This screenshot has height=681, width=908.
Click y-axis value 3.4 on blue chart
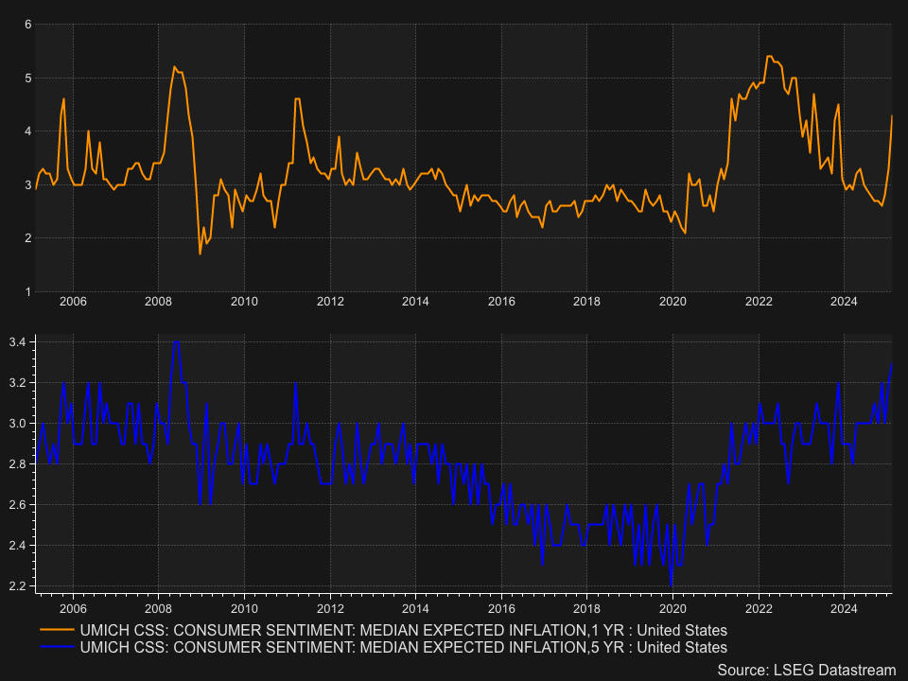(x=18, y=342)
